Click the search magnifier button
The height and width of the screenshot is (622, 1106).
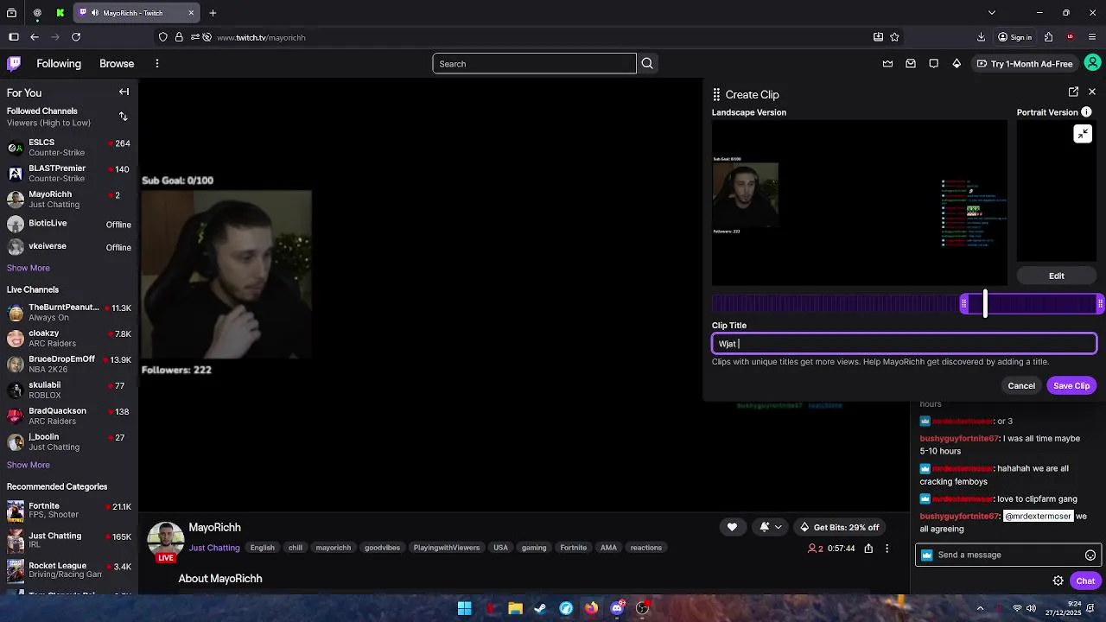pos(647,63)
